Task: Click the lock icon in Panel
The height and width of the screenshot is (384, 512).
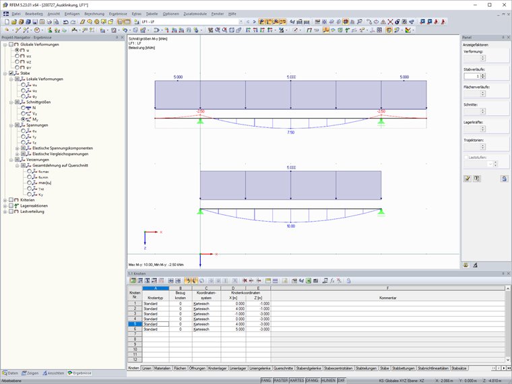Action: click(x=504, y=179)
